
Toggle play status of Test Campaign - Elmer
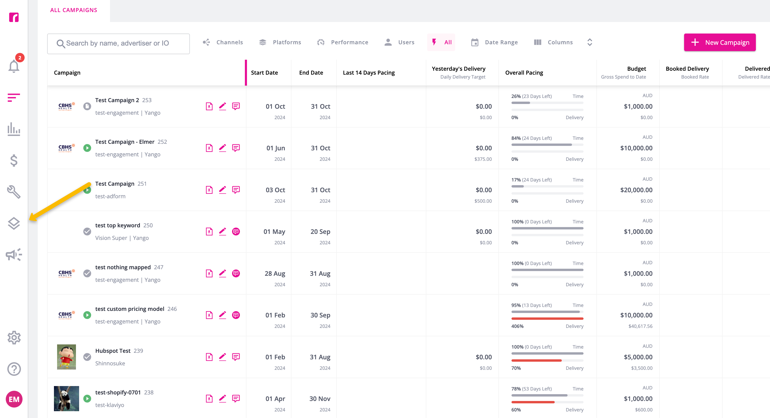point(87,148)
